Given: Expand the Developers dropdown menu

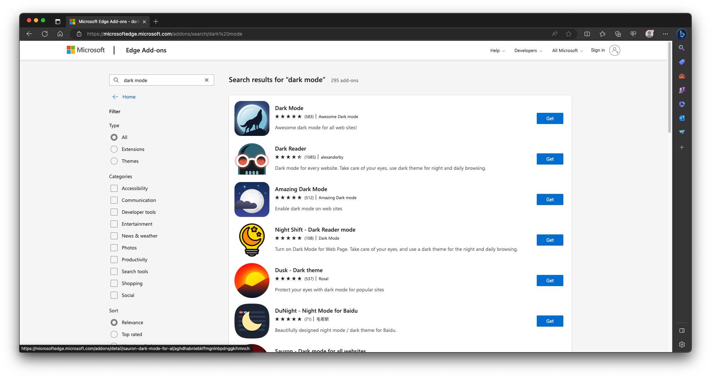Looking at the screenshot, I should pos(528,50).
